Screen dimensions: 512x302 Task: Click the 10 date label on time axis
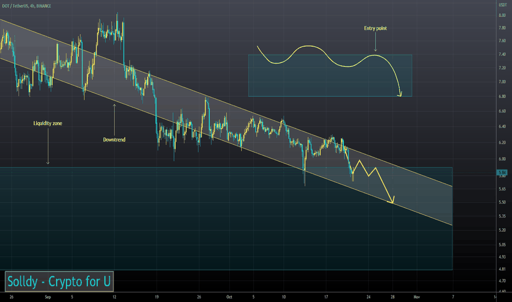(284, 297)
